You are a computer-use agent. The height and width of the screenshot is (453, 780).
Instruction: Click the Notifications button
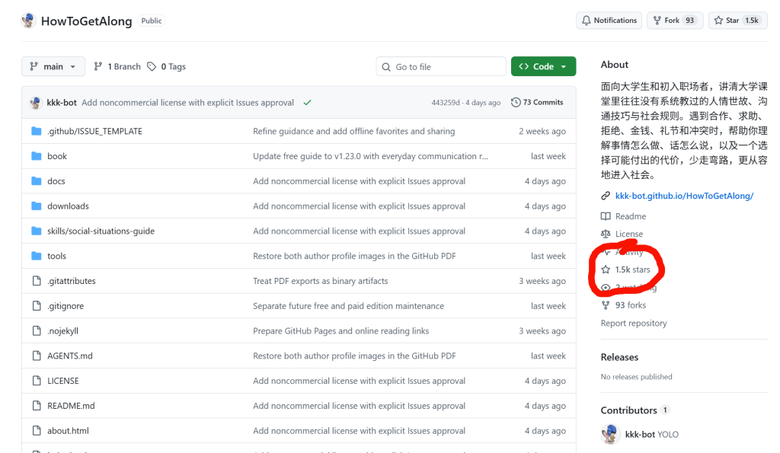[609, 21]
